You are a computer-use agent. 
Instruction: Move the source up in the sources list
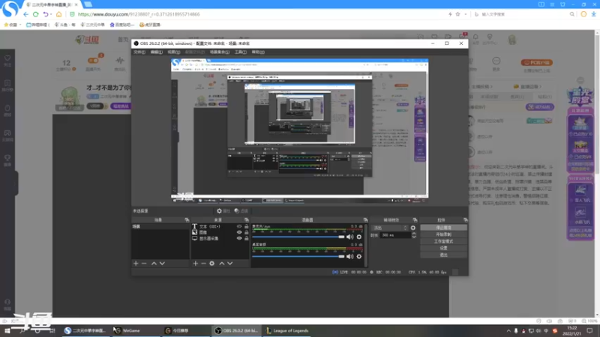[221, 264]
